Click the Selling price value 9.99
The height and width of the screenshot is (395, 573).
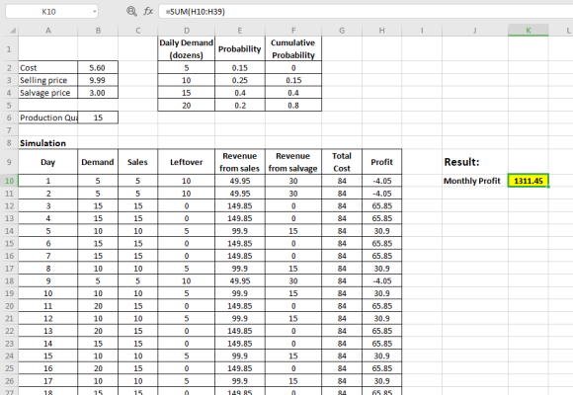98,80
